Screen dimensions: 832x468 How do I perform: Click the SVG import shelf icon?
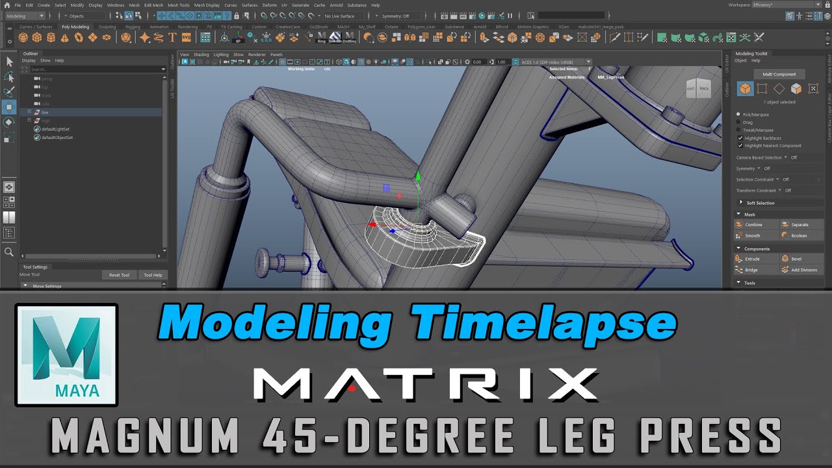[187, 38]
